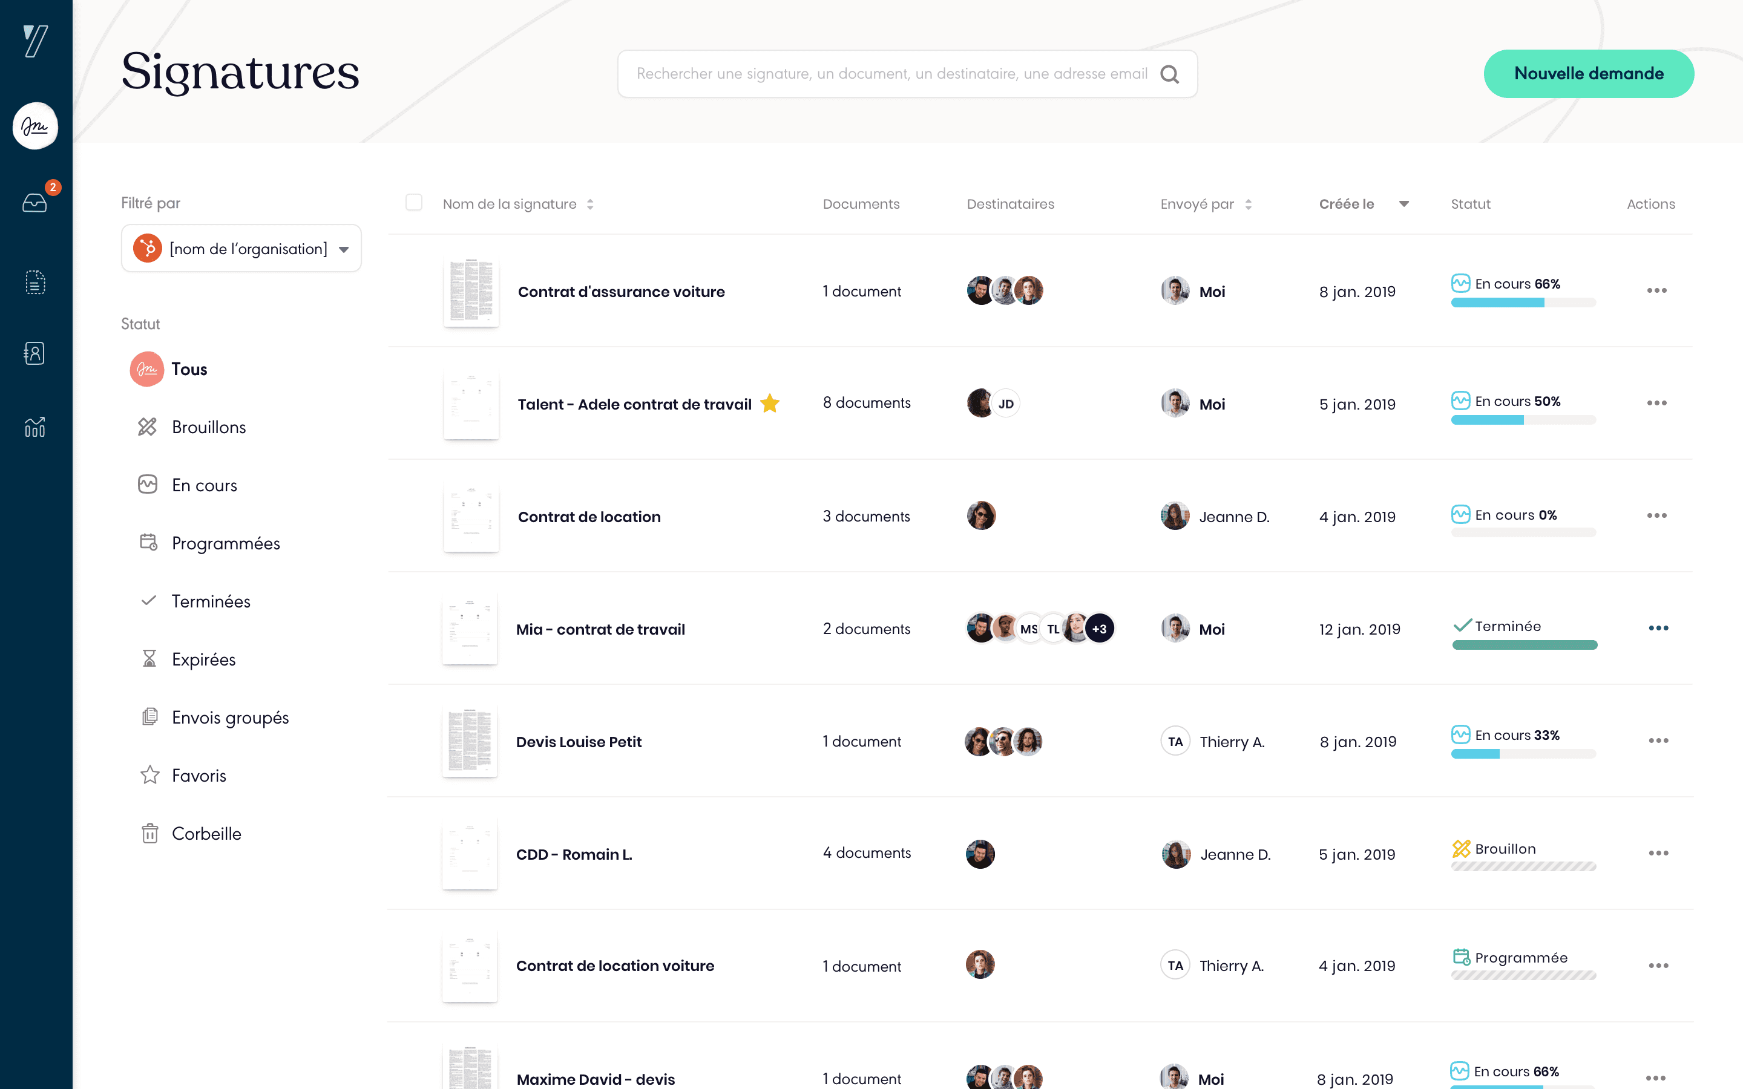Click the thumbnail for Mia - contrat de travail
1743x1089 pixels.
click(469, 629)
